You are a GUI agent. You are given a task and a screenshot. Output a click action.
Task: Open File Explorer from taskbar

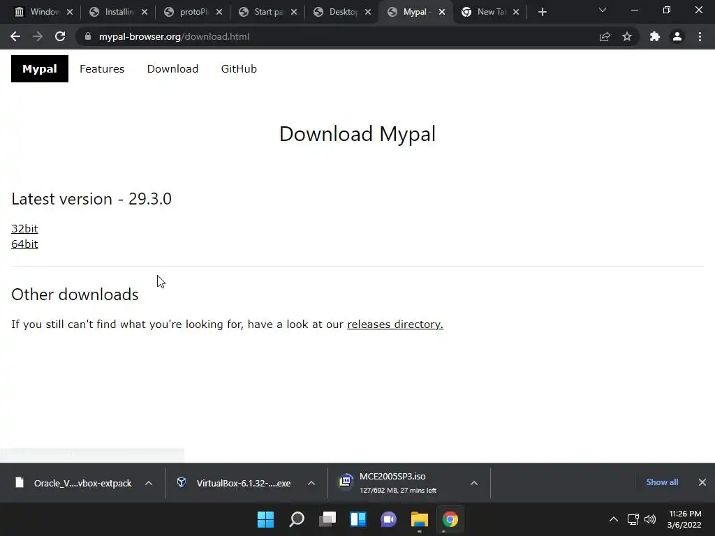coord(420,519)
